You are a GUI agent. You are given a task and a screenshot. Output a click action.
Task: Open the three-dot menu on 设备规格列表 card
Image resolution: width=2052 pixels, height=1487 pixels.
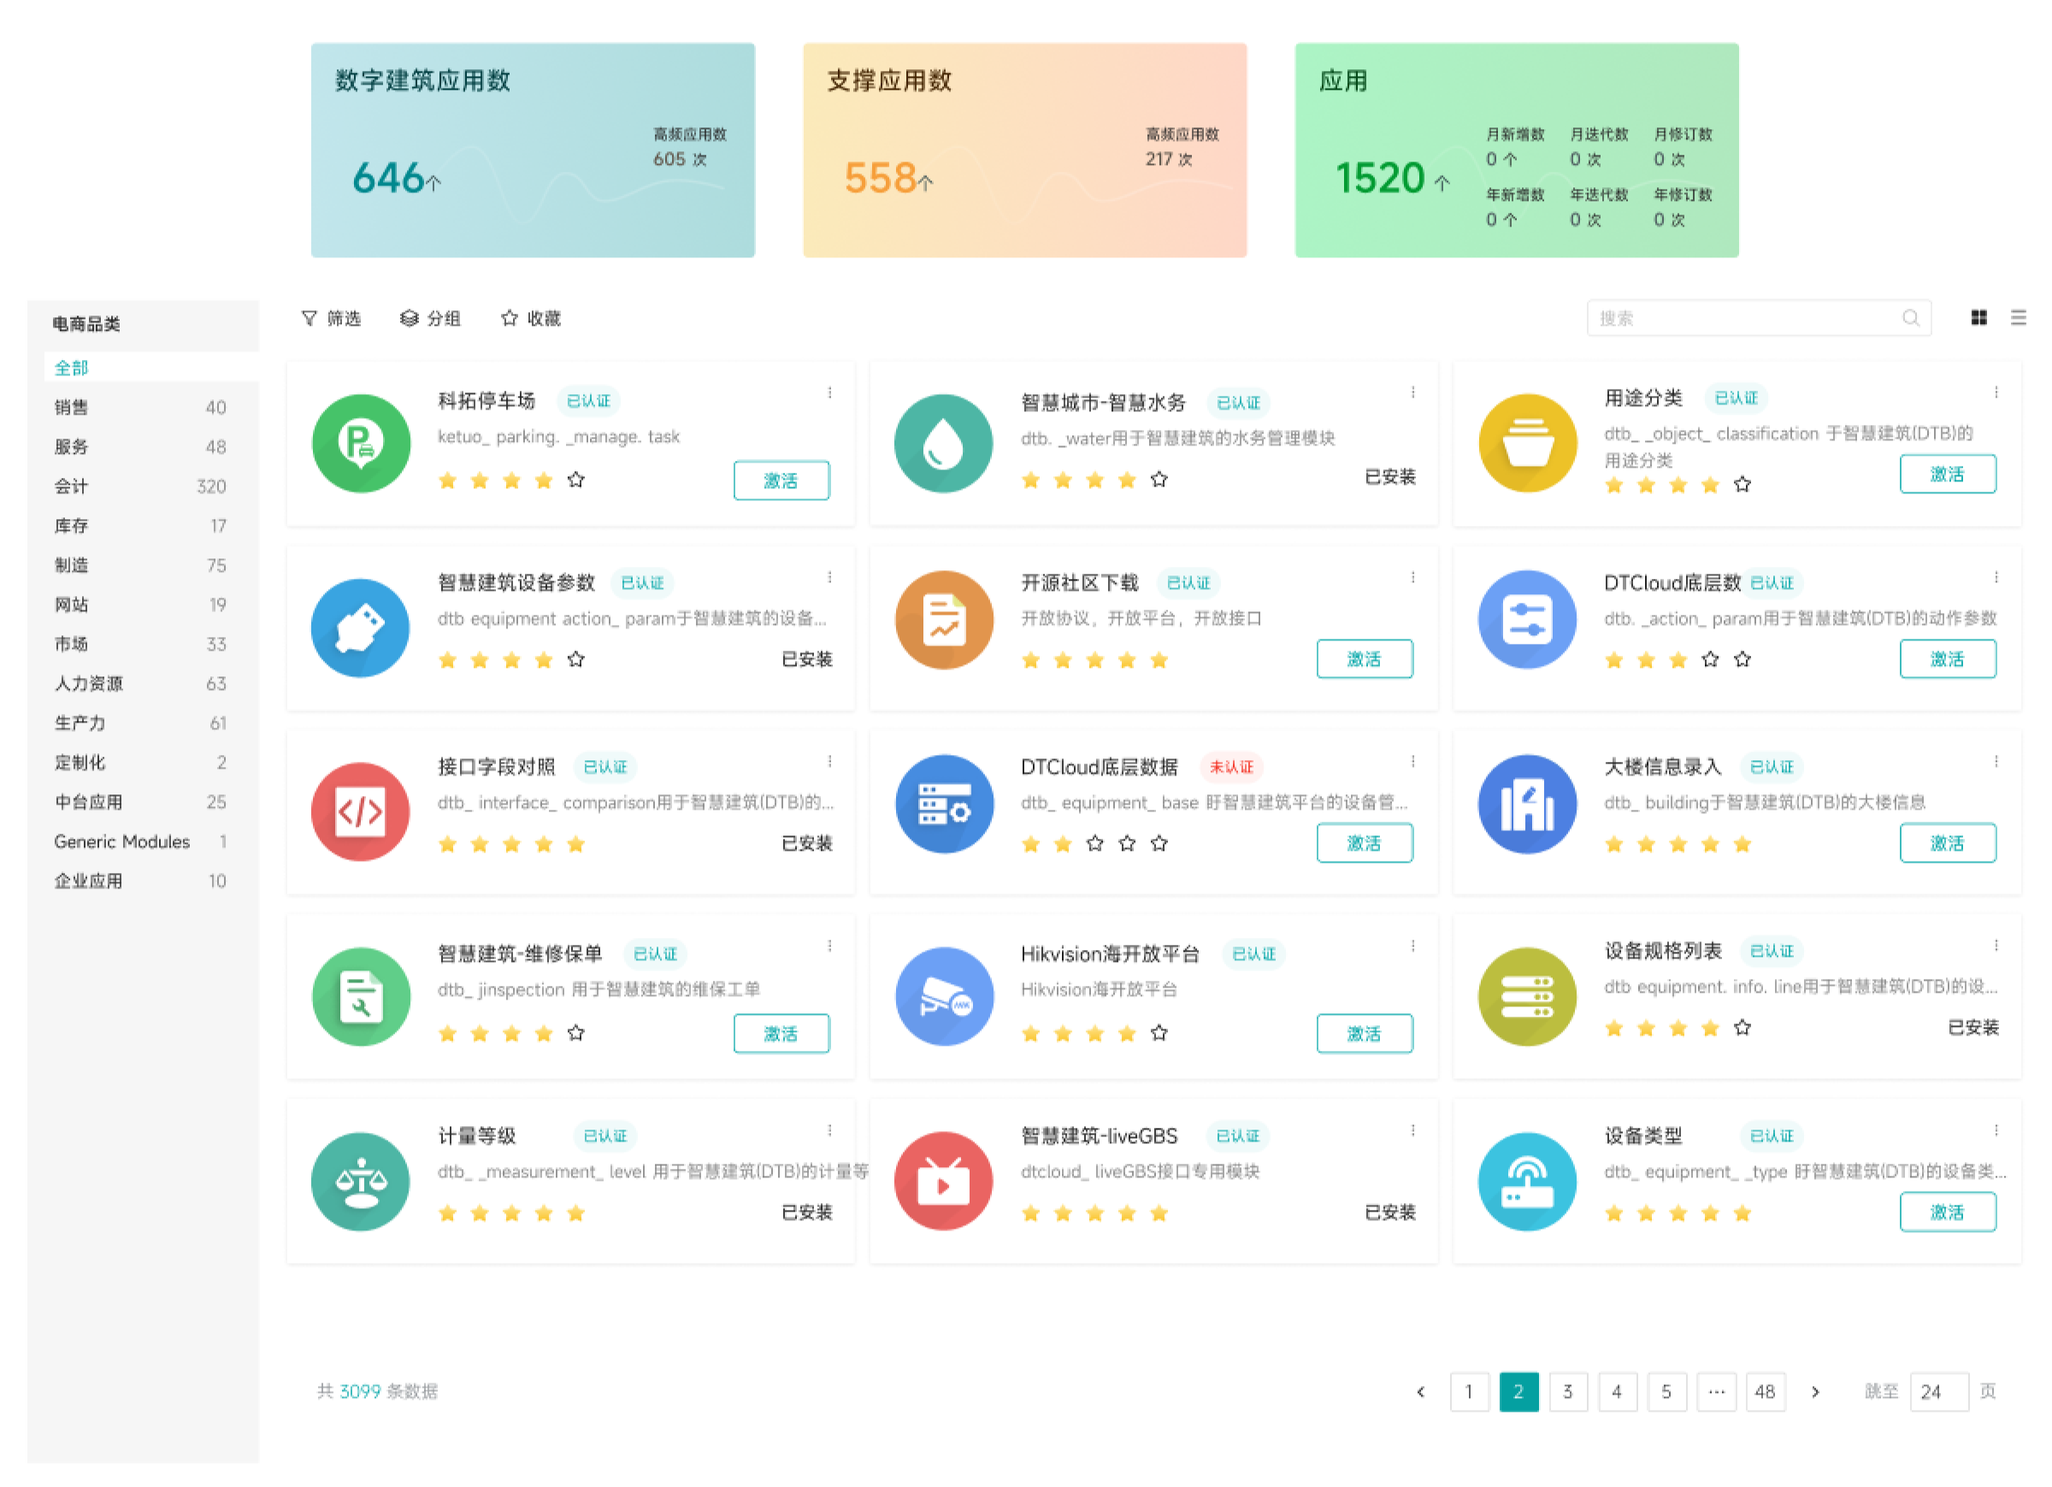1996,944
